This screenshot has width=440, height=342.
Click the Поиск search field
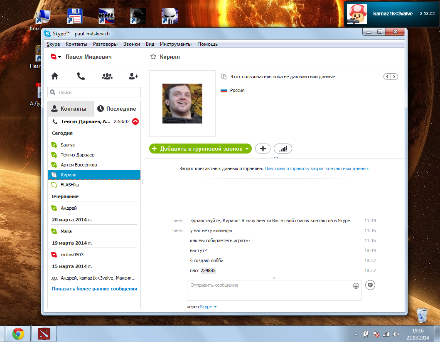click(94, 92)
